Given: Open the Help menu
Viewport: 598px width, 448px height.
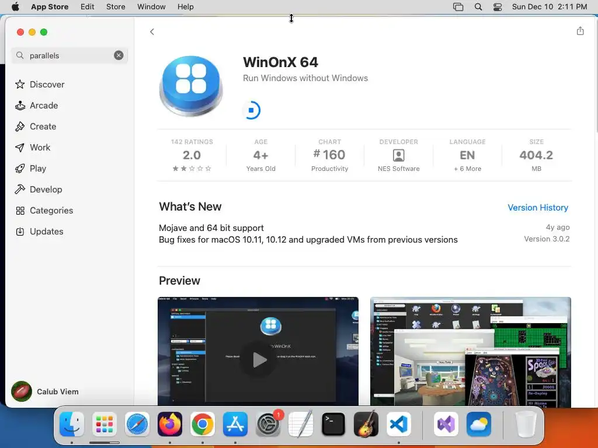Looking at the screenshot, I should [185, 6].
